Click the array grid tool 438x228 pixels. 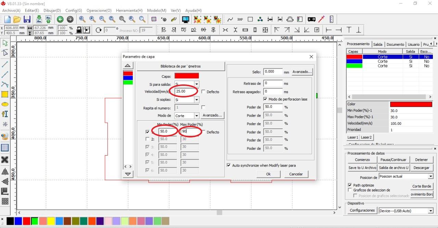tap(5, 201)
